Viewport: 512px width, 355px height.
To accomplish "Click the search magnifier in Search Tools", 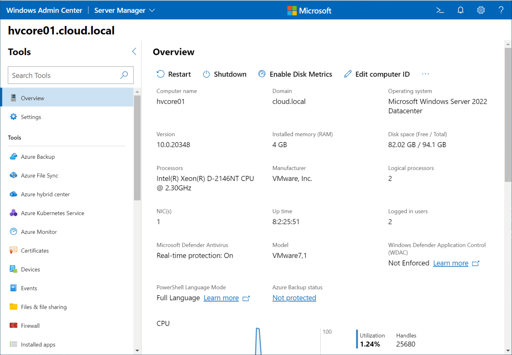I will pos(124,75).
